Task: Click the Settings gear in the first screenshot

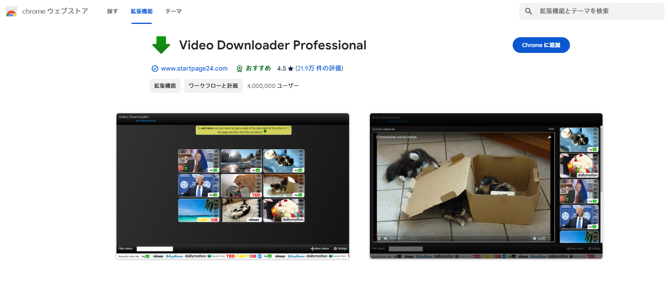Action: pyautogui.click(x=335, y=249)
